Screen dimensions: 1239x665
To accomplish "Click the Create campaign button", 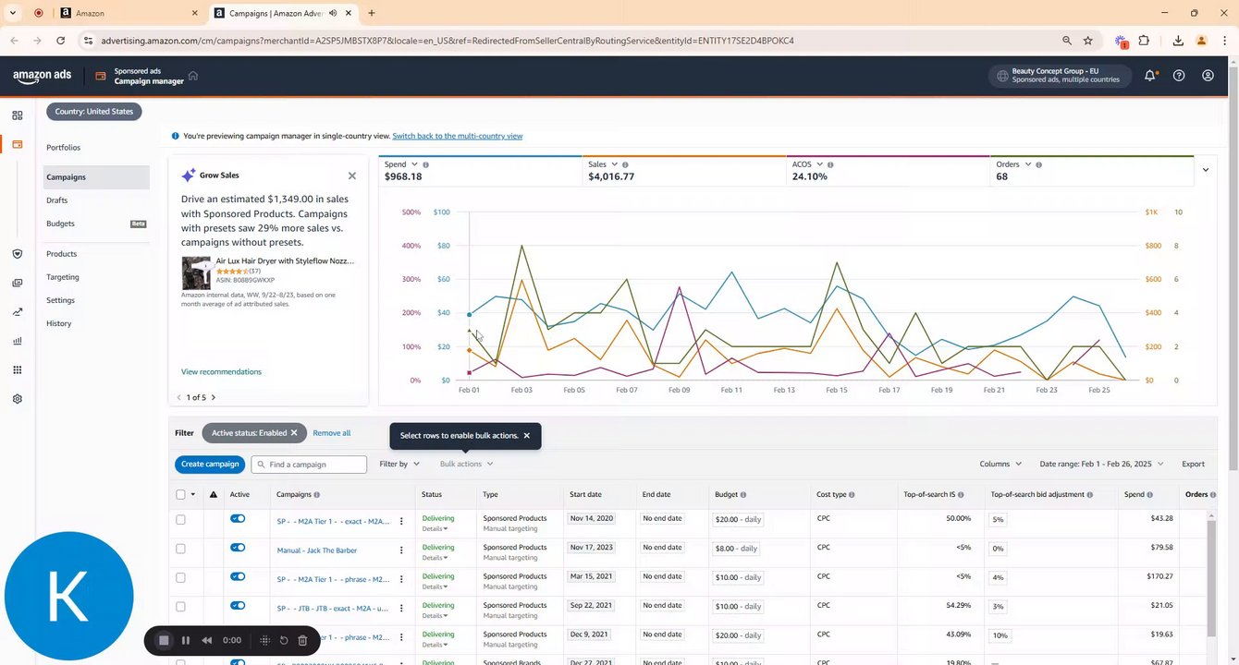I will 210,465.
